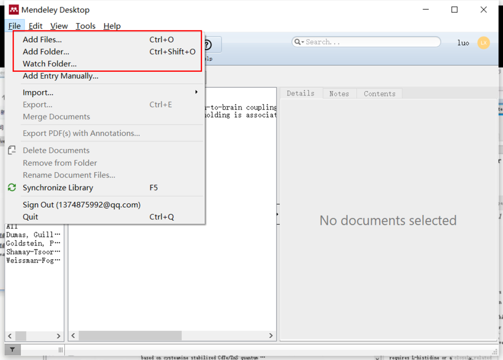Open the Edit menu
The width and height of the screenshot is (503, 360).
(x=35, y=26)
